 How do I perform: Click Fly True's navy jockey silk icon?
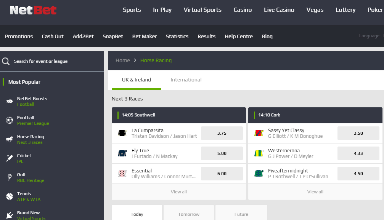click(x=122, y=153)
